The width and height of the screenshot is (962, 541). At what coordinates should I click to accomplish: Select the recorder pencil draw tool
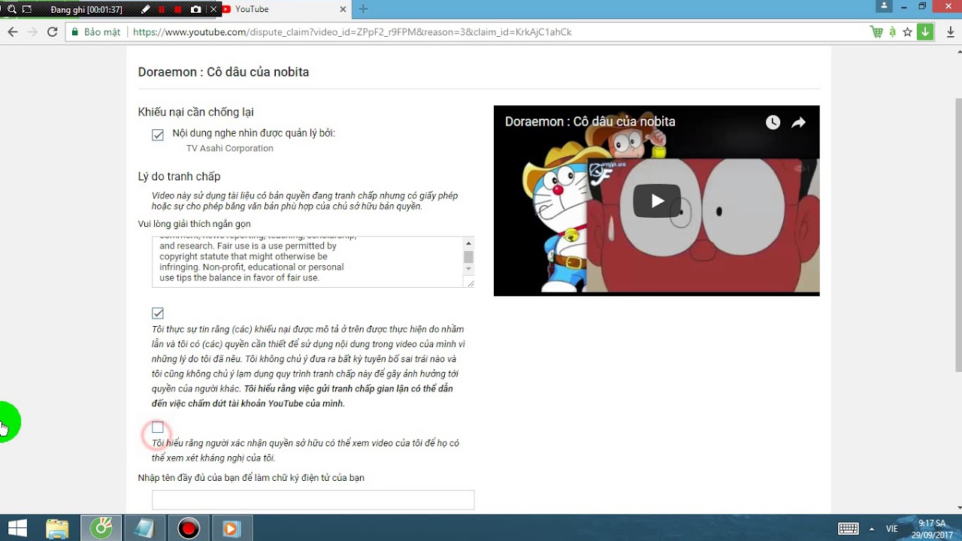(x=146, y=10)
